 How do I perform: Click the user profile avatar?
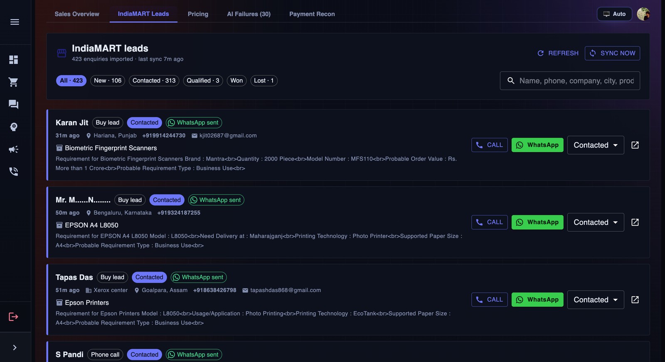coord(643,14)
